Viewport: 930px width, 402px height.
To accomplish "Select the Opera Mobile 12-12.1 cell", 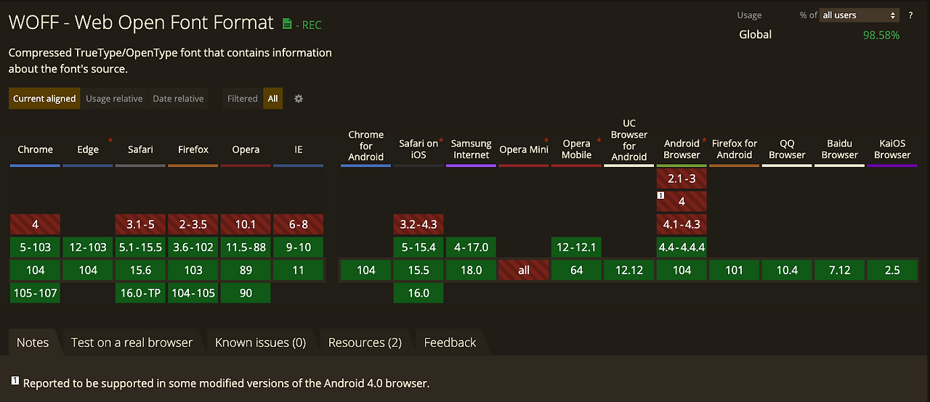I will coord(576,247).
